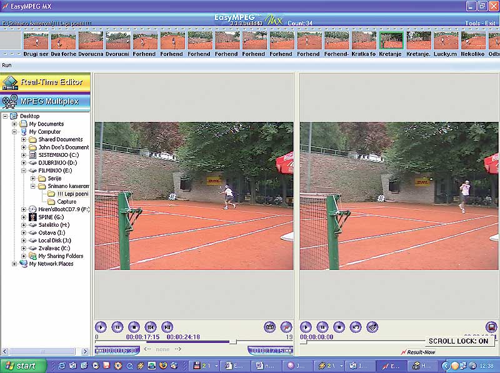Select Satelitko (H:) drive in the tree
The image size is (500, 373).
coord(54,225)
